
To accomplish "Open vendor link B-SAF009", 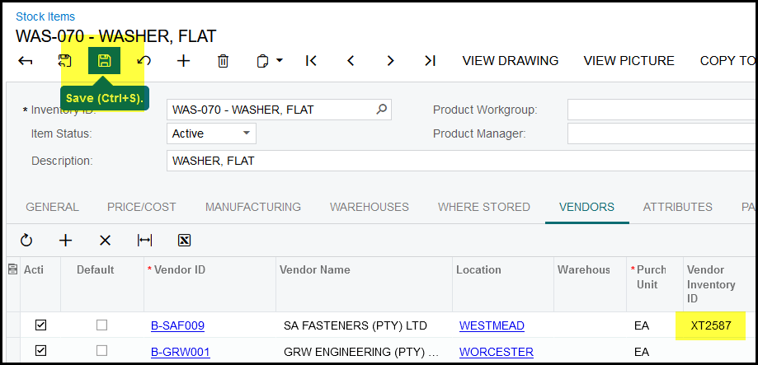I will pyautogui.click(x=177, y=325).
